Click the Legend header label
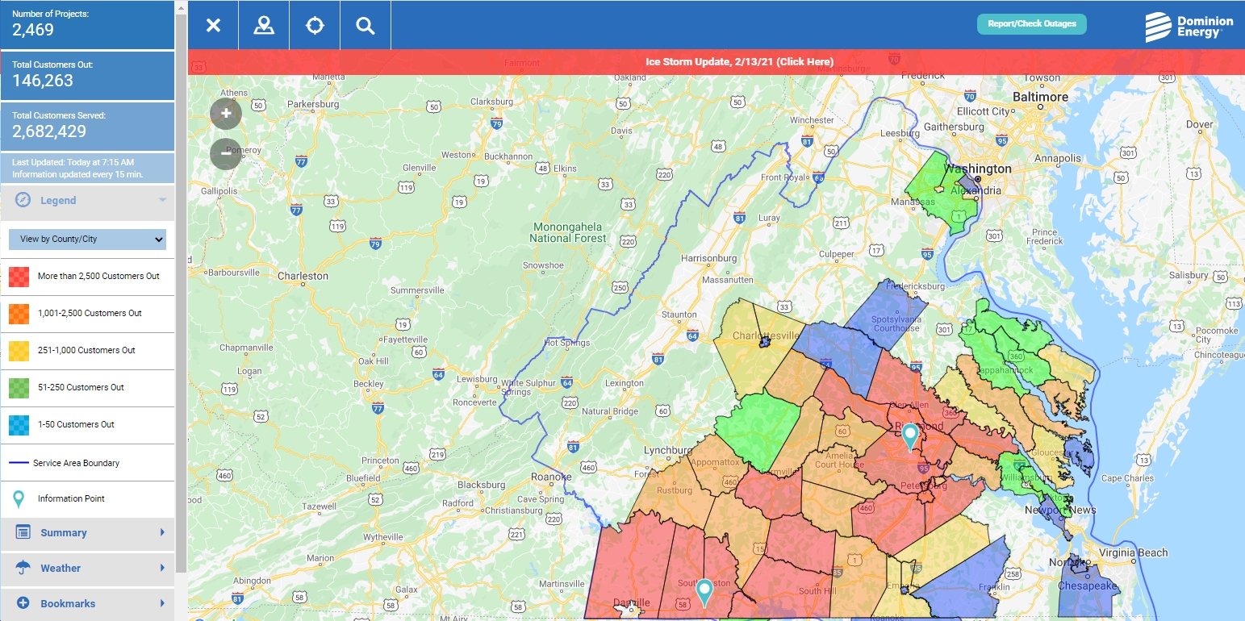Screen dimensions: 1245x621 tap(58, 200)
